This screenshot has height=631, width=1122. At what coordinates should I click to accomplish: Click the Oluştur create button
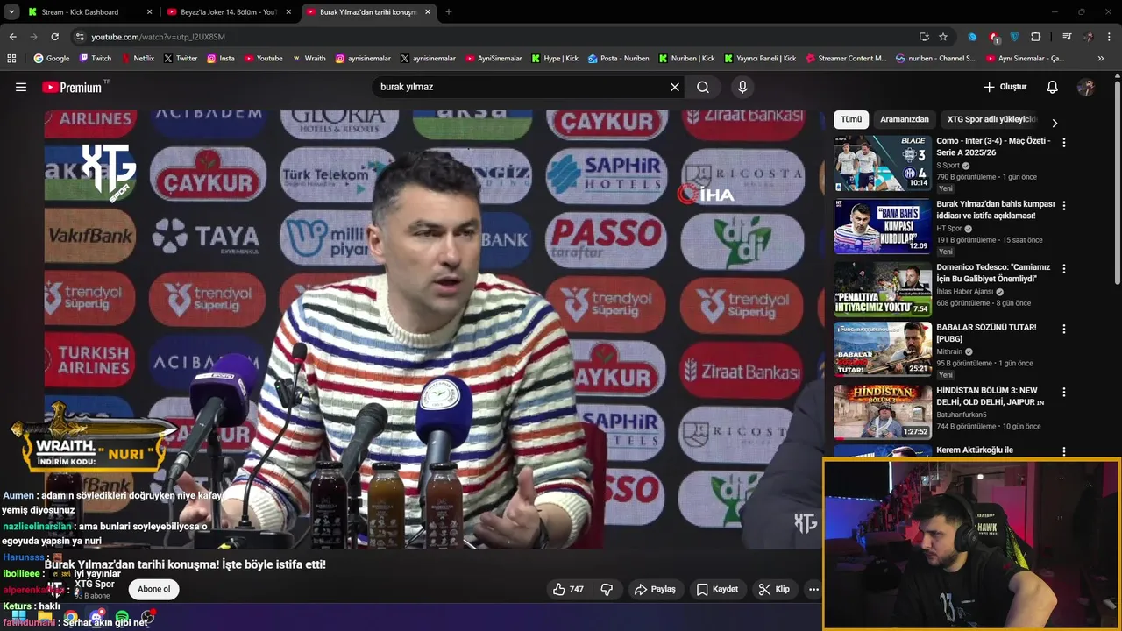tap(1005, 87)
